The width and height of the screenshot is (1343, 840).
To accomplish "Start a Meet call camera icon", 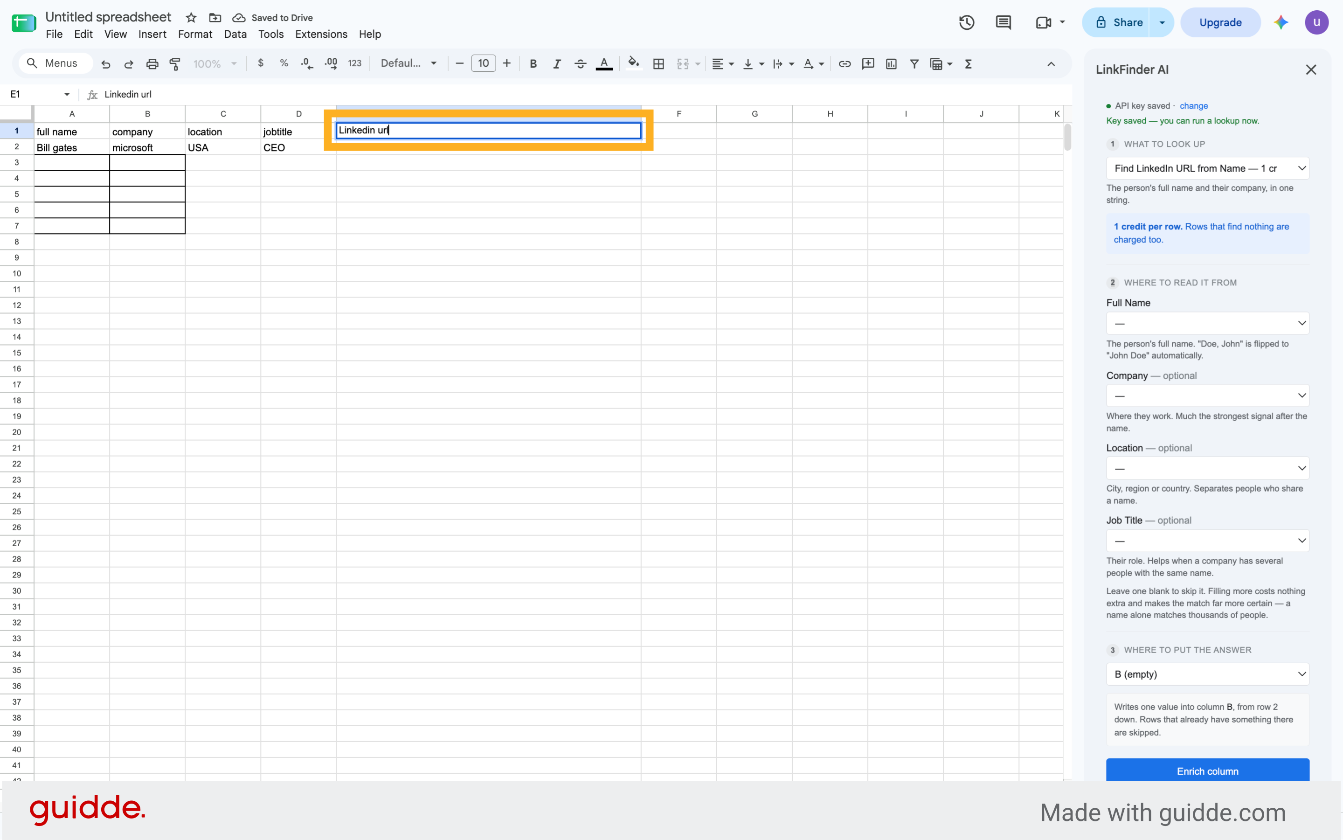I will tap(1044, 23).
